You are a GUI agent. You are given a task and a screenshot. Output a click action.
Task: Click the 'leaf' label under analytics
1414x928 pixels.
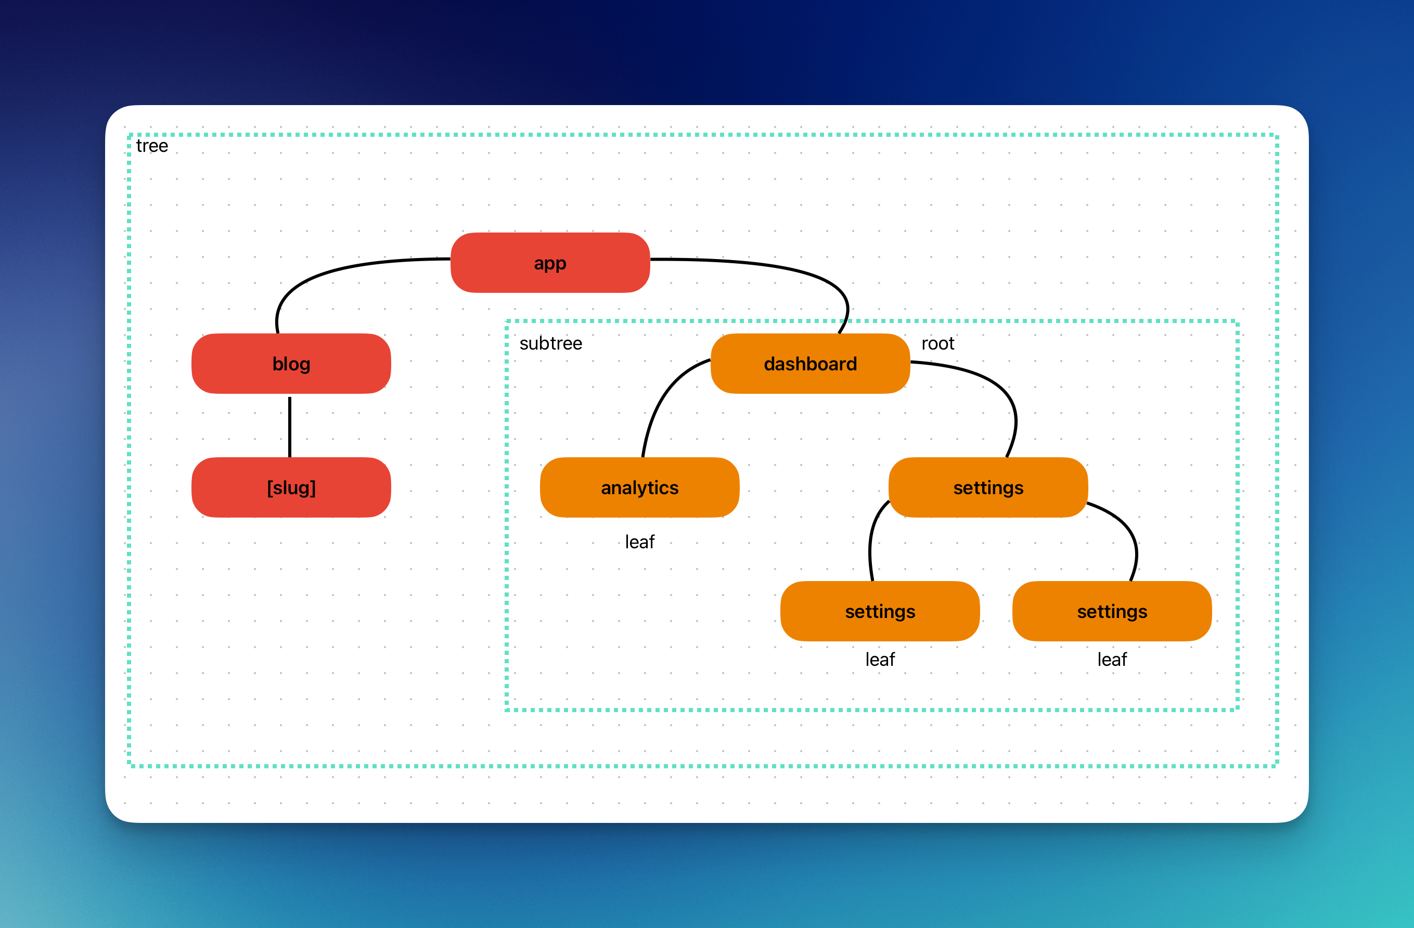click(639, 542)
